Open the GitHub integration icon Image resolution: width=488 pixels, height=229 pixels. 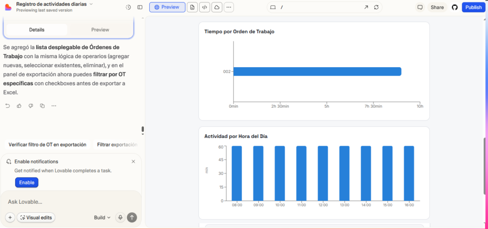(x=454, y=7)
